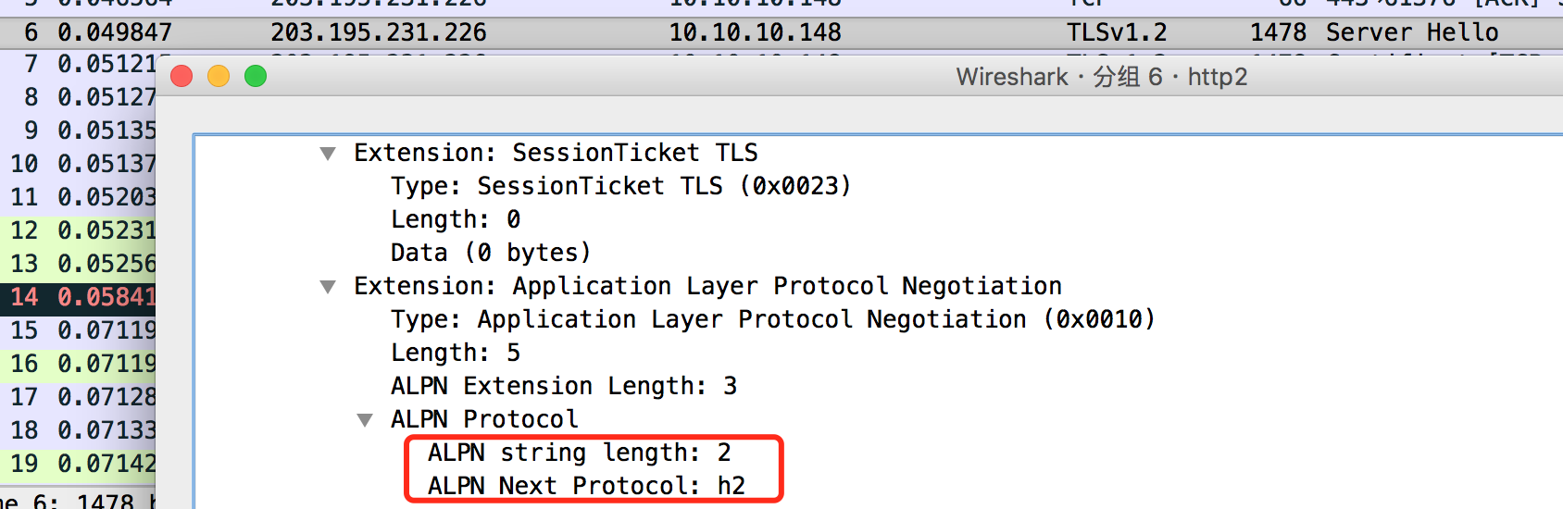Select the Data (0 bytes) field

point(490,253)
